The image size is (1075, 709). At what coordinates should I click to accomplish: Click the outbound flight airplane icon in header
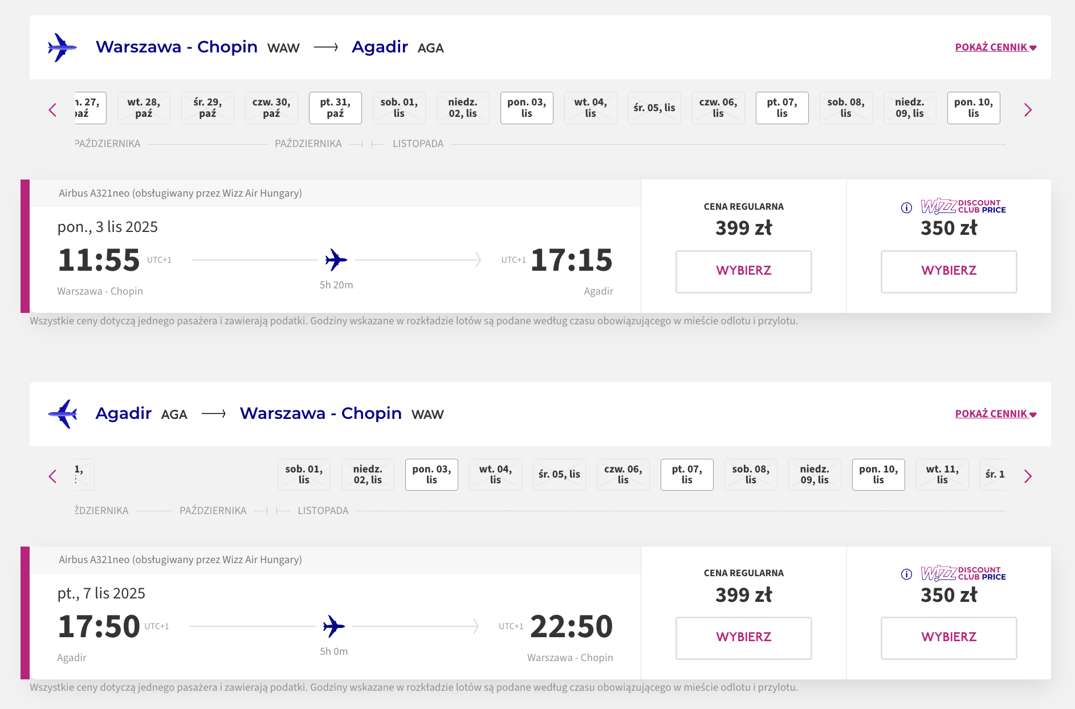tap(62, 47)
